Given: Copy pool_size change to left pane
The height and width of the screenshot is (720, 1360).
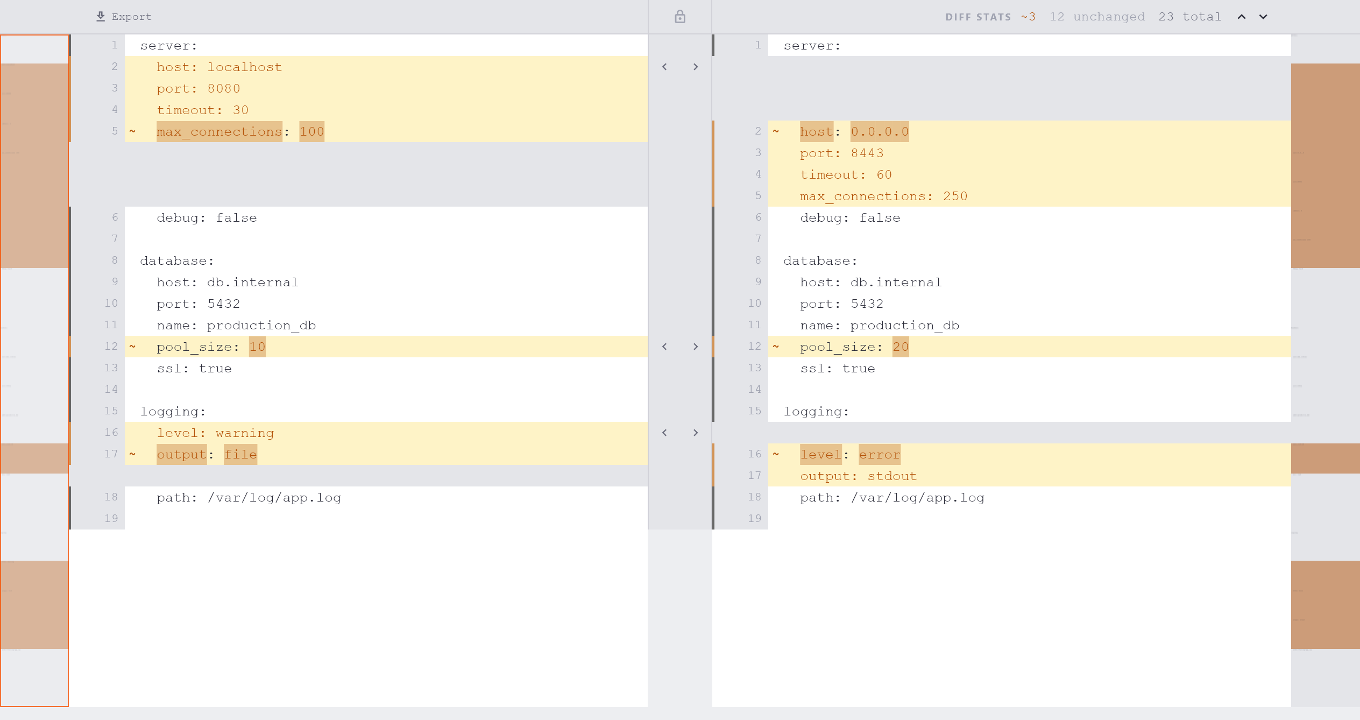Looking at the screenshot, I should click(664, 347).
